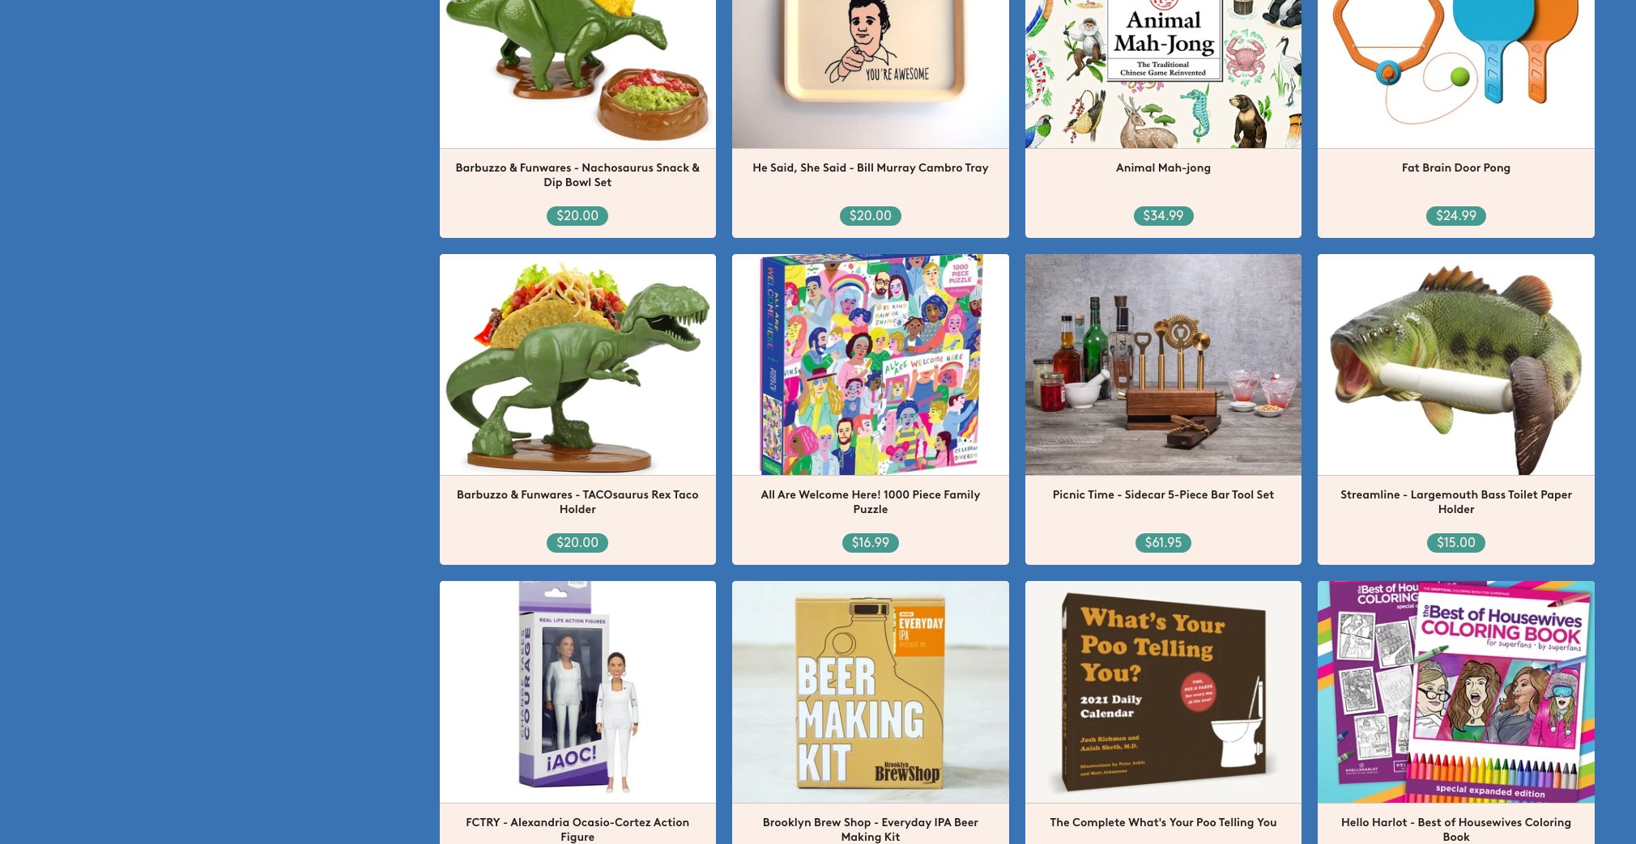This screenshot has height=844, width=1636.
Task: Open the AOC action figure product image
Action: [x=577, y=692]
